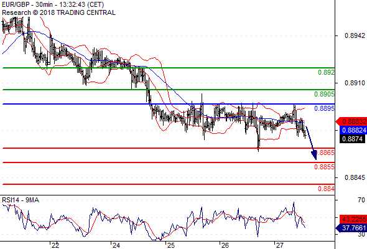Click the blue 0.88824 price tag
The width and height of the screenshot is (367, 249).
(x=351, y=130)
